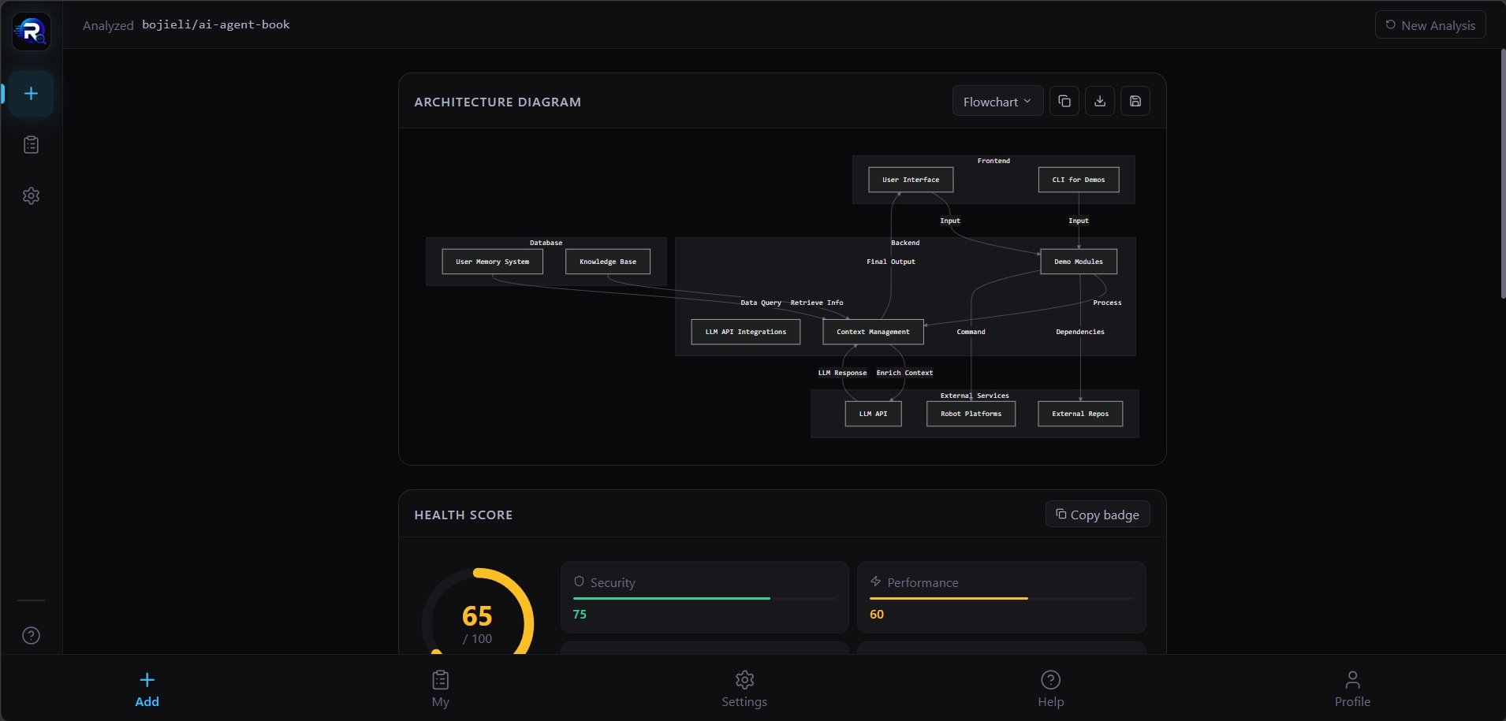This screenshot has width=1506, height=721.
Task: Click the Copy badge button
Action: (1098, 515)
